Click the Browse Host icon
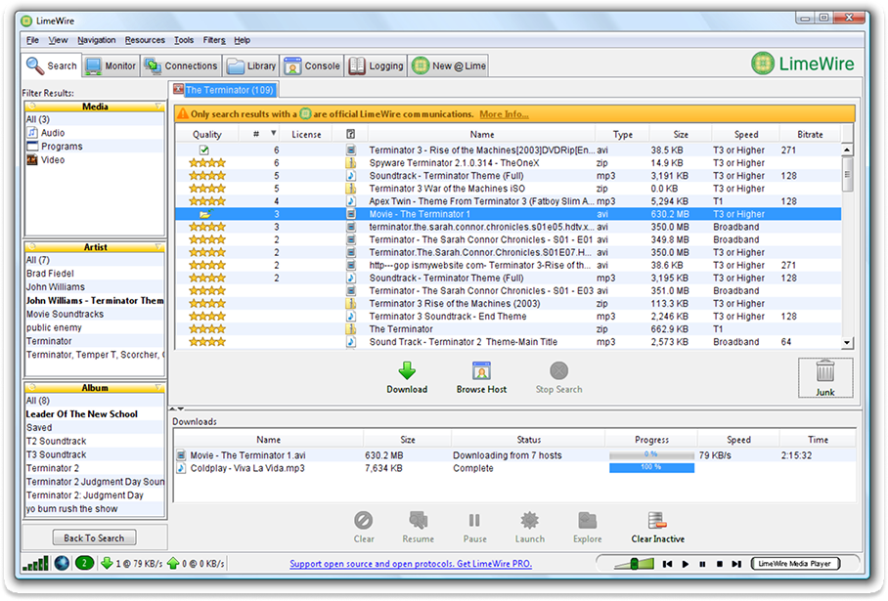888x601 pixels. [481, 371]
